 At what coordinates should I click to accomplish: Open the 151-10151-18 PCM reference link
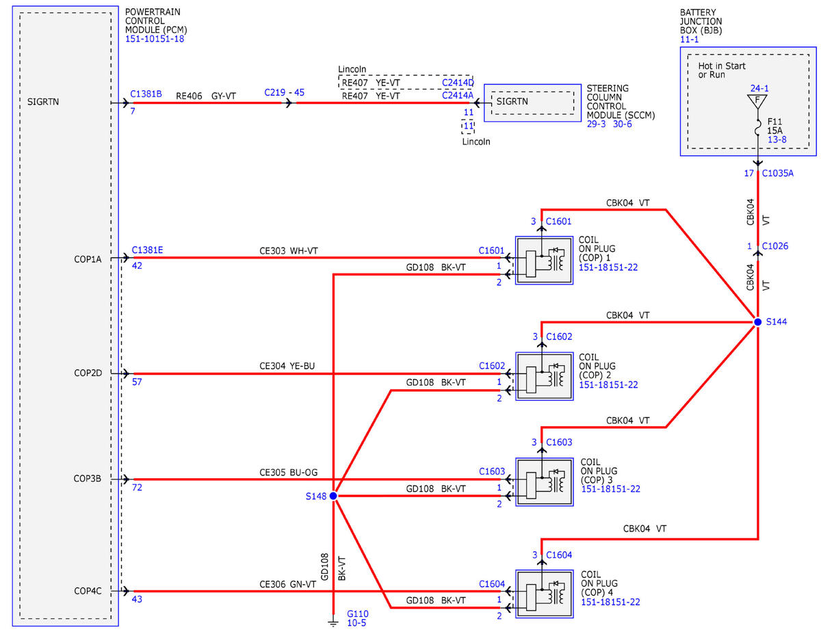155,39
